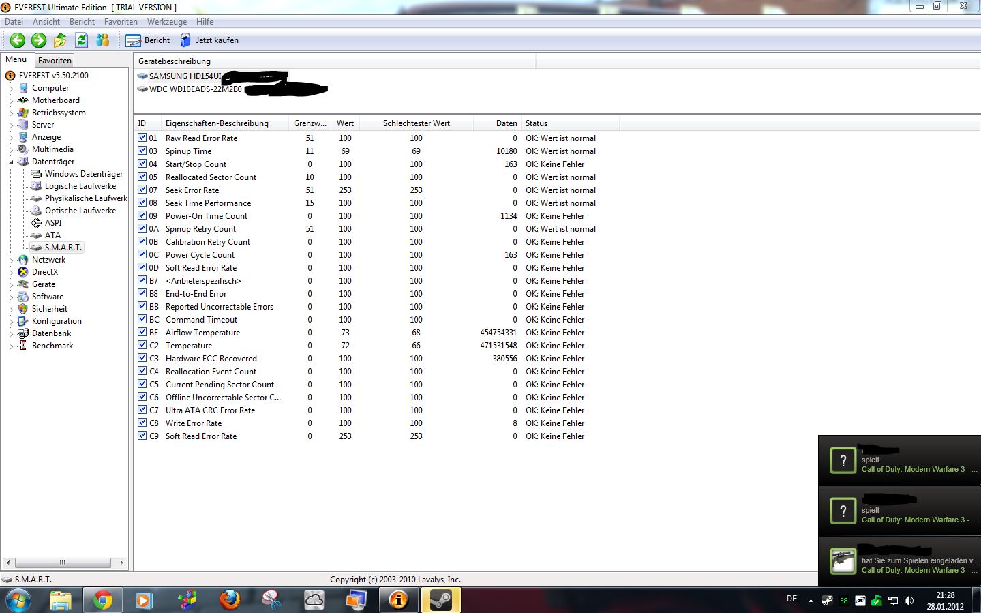Select the S.M.A.R.T. icon in the tree

[36, 248]
